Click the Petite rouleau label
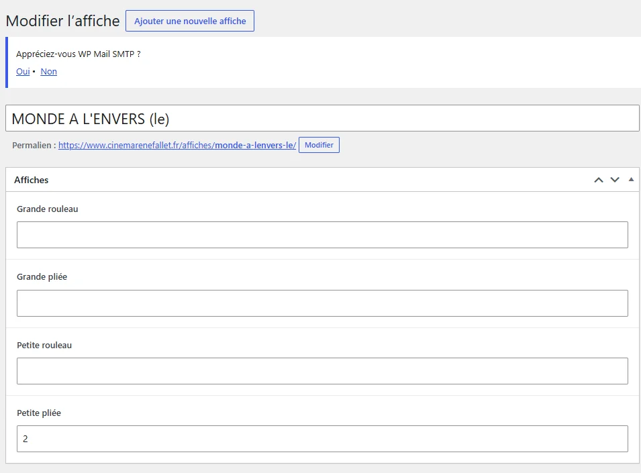This screenshot has width=641, height=473. pos(44,345)
